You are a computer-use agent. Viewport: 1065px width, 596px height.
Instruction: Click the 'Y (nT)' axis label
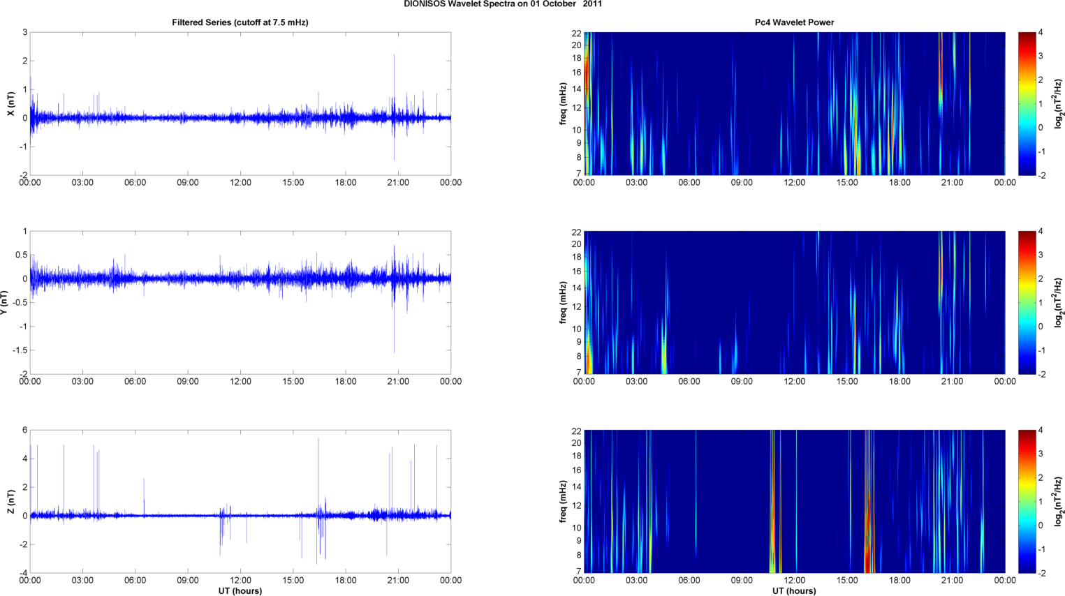pyautogui.click(x=5, y=303)
